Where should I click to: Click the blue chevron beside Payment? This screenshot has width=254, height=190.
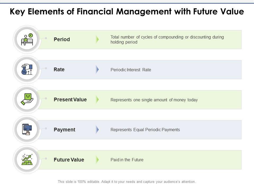pos(97,130)
